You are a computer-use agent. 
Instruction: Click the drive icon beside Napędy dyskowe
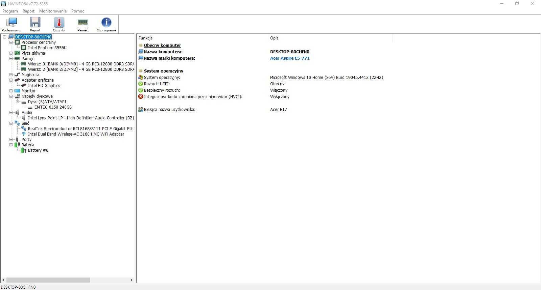coord(17,96)
